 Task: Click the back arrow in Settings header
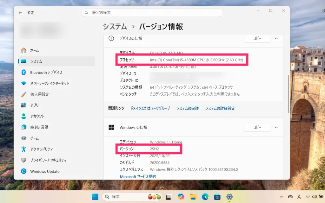pos(20,13)
